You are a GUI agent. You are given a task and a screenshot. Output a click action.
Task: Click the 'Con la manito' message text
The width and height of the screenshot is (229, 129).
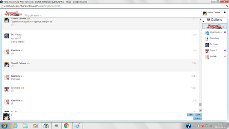(x=18, y=42)
